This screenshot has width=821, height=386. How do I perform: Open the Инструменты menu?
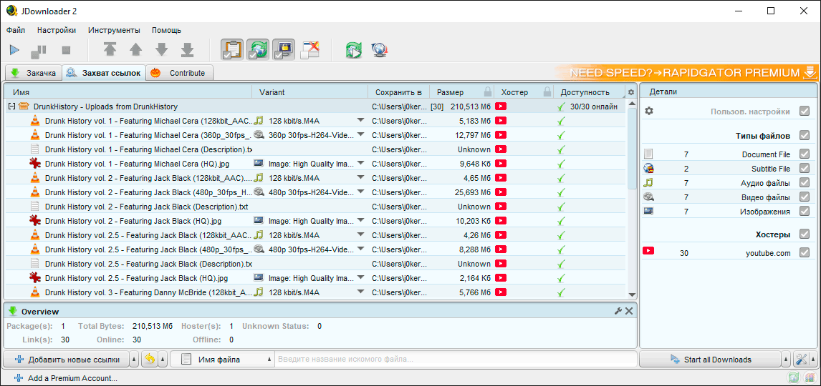coord(114,30)
